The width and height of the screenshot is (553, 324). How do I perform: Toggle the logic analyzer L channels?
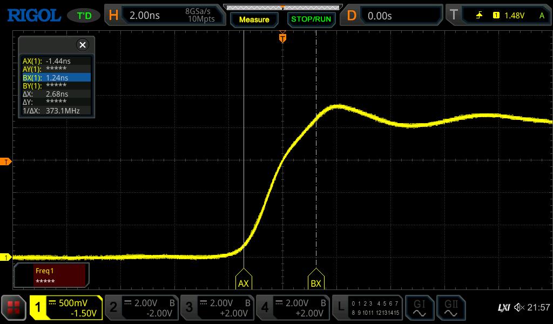click(367, 308)
